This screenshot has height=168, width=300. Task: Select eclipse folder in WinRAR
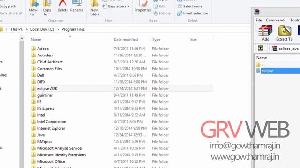coord(278,71)
